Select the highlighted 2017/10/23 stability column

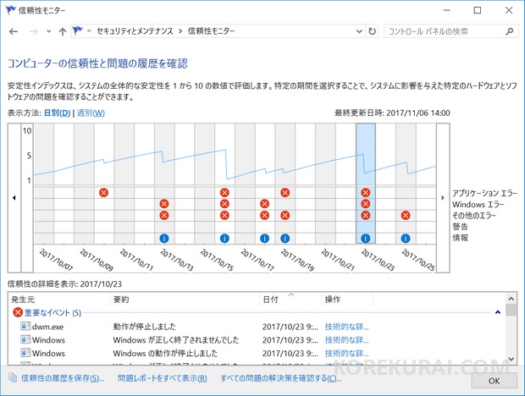click(366, 184)
